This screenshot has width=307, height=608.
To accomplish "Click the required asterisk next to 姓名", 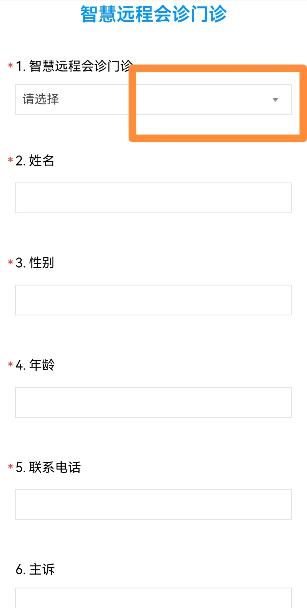I will 11,160.
